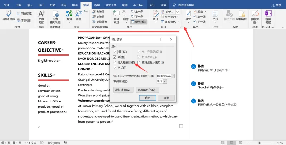Select the read mode view icon
This screenshot has width=286, height=145.
pyautogui.click(x=223, y=143)
